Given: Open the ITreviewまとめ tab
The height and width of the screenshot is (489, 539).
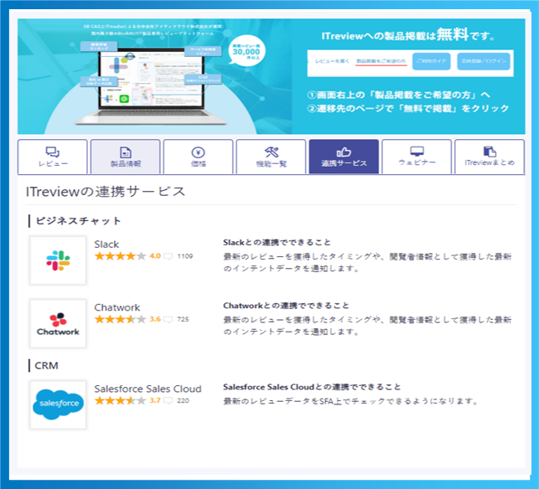Looking at the screenshot, I should (490, 157).
